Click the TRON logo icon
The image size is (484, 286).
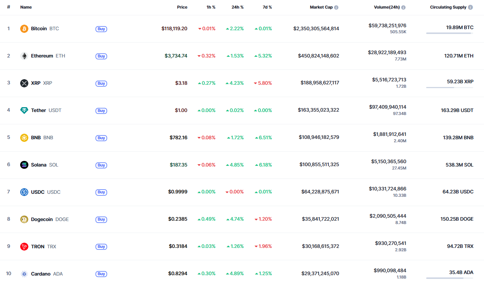point(24,247)
